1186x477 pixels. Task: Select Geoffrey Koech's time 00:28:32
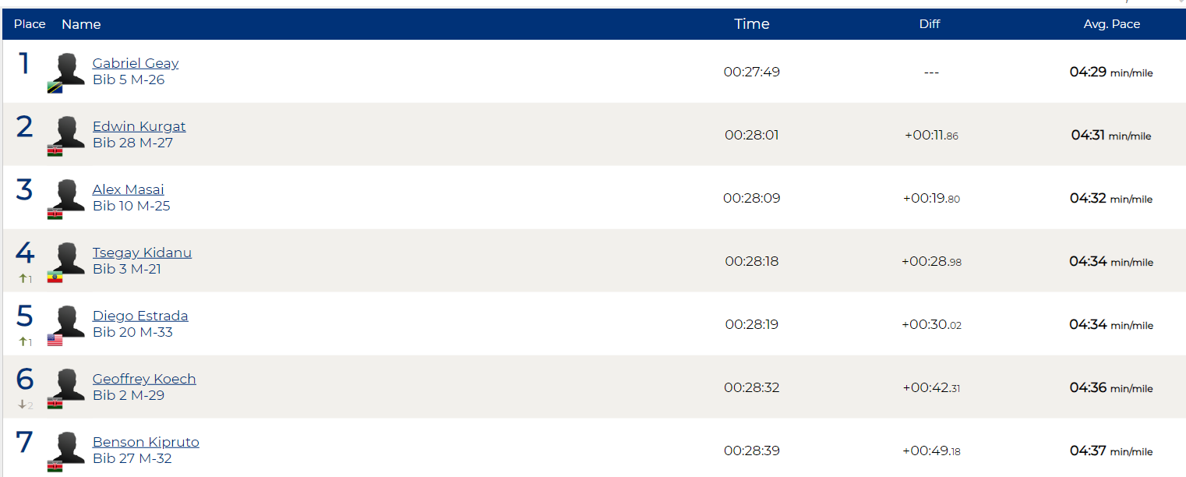coord(752,387)
